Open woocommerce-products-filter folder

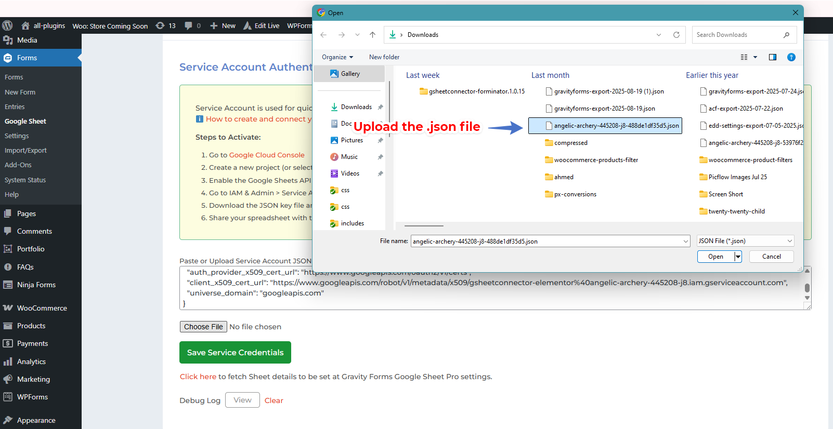[x=592, y=160]
